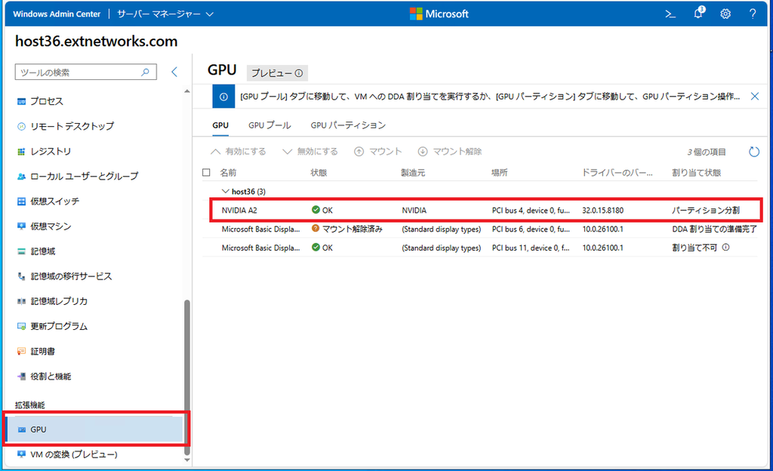This screenshot has width=773, height=471.
Task: Click the 更新プログラム sidebar icon
Action: pyautogui.click(x=21, y=327)
